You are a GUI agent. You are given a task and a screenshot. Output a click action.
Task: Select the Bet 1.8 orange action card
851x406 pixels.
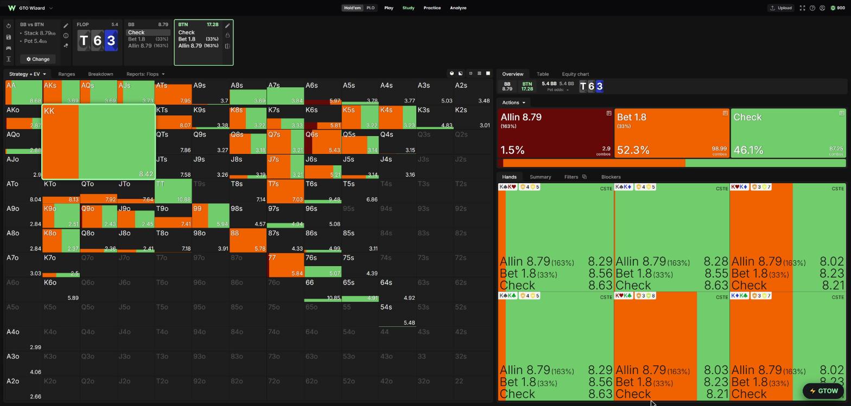tap(672, 133)
